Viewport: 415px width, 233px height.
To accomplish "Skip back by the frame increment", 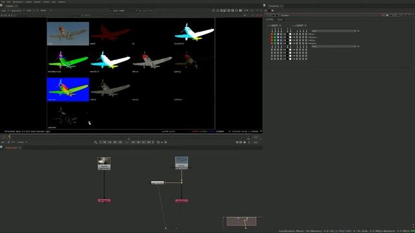I will coord(158,142).
